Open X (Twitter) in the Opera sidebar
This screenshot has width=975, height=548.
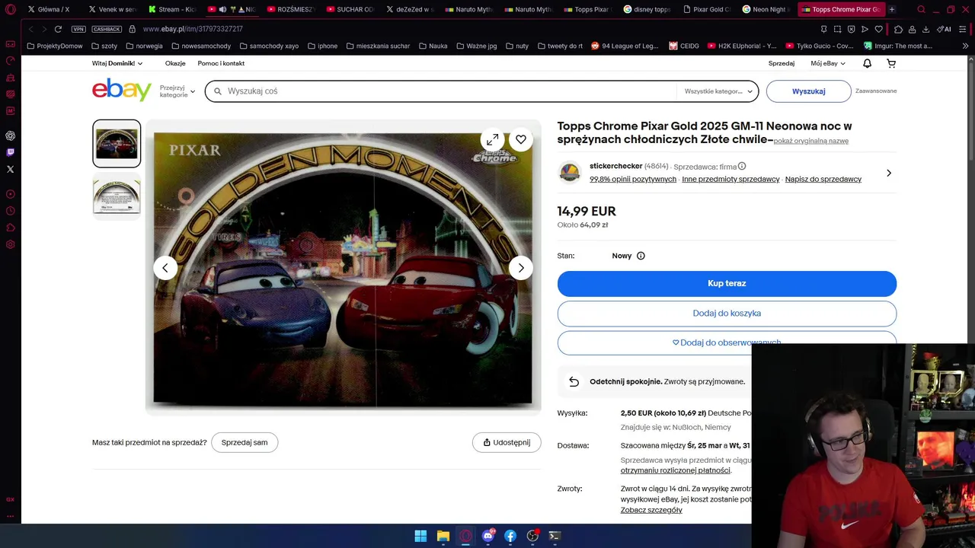(11, 169)
